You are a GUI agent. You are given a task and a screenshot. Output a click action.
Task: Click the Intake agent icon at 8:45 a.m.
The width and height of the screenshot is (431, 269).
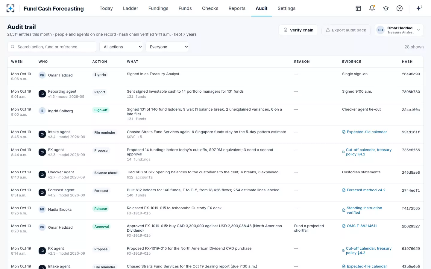pyautogui.click(x=42, y=134)
